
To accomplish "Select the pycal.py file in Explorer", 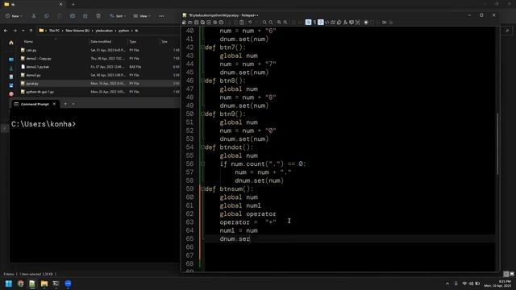I will 99,84.
